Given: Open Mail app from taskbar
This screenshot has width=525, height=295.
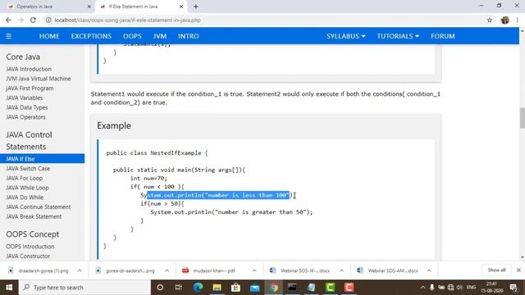Looking at the screenshot, I should tap(255, 288).
